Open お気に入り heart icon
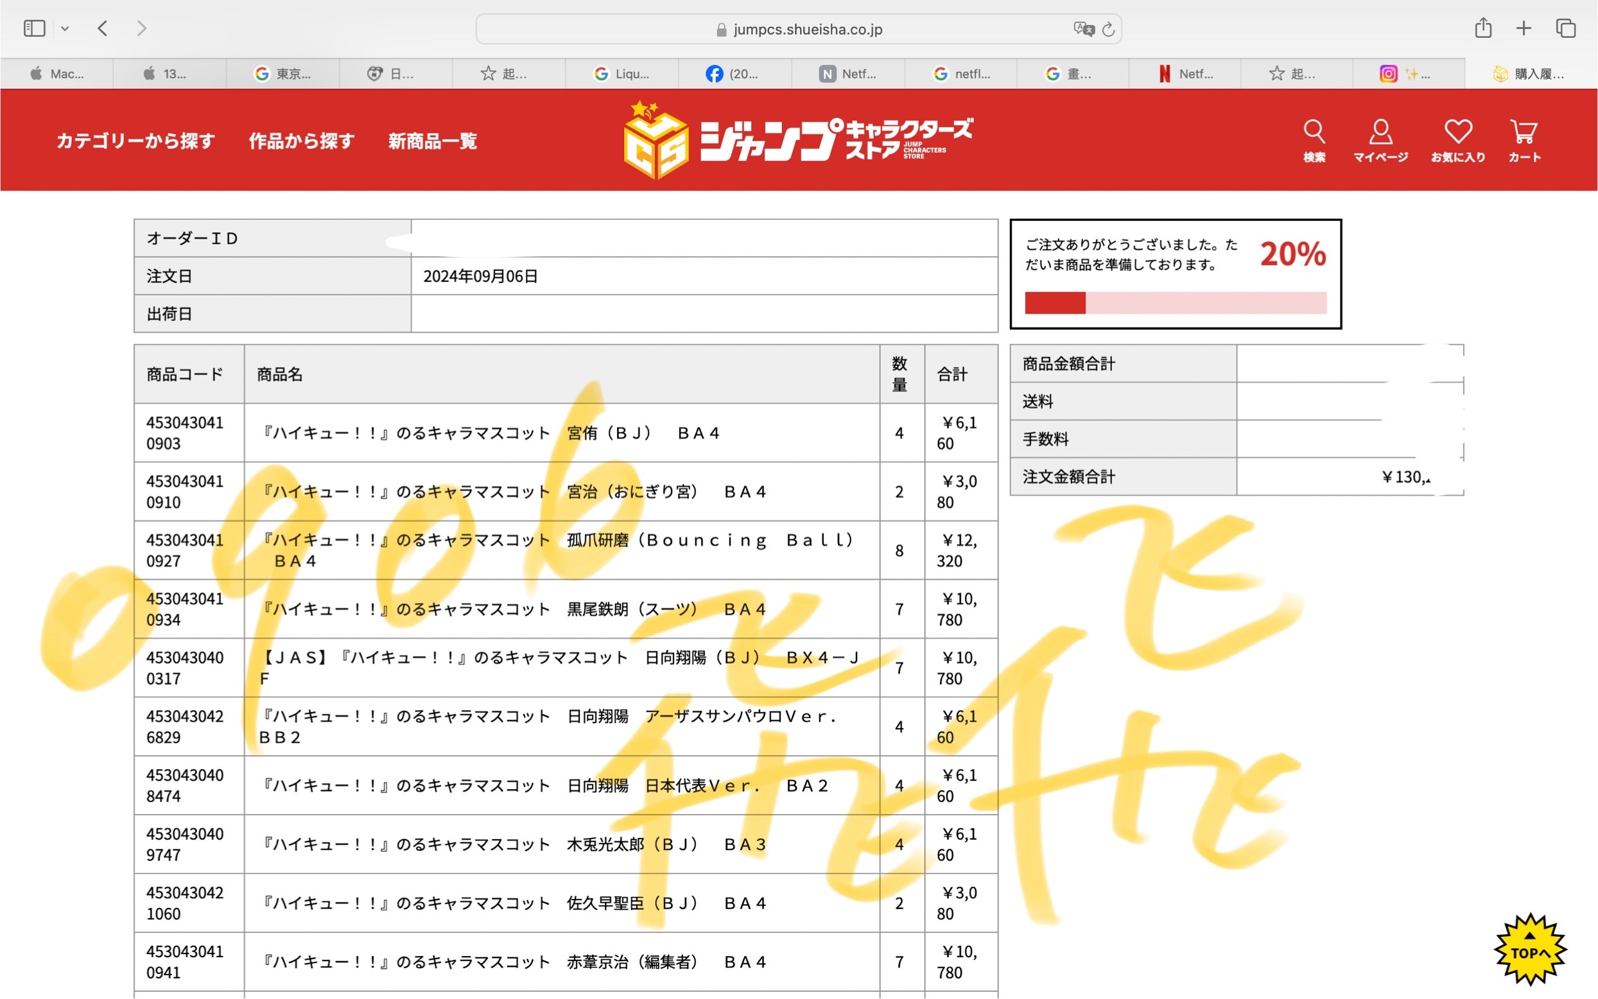This screenshot has height=999, width=1598. [x=1458, y=140]
